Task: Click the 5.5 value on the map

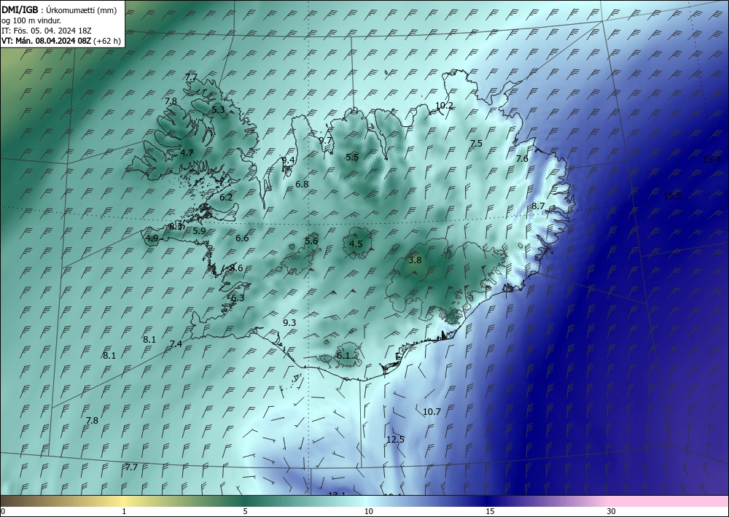Action: click(x=352, y=158)
